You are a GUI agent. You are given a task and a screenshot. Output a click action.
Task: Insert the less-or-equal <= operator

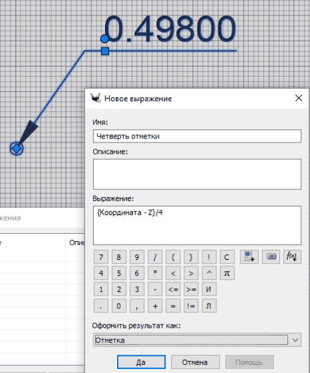click(173, 289)
